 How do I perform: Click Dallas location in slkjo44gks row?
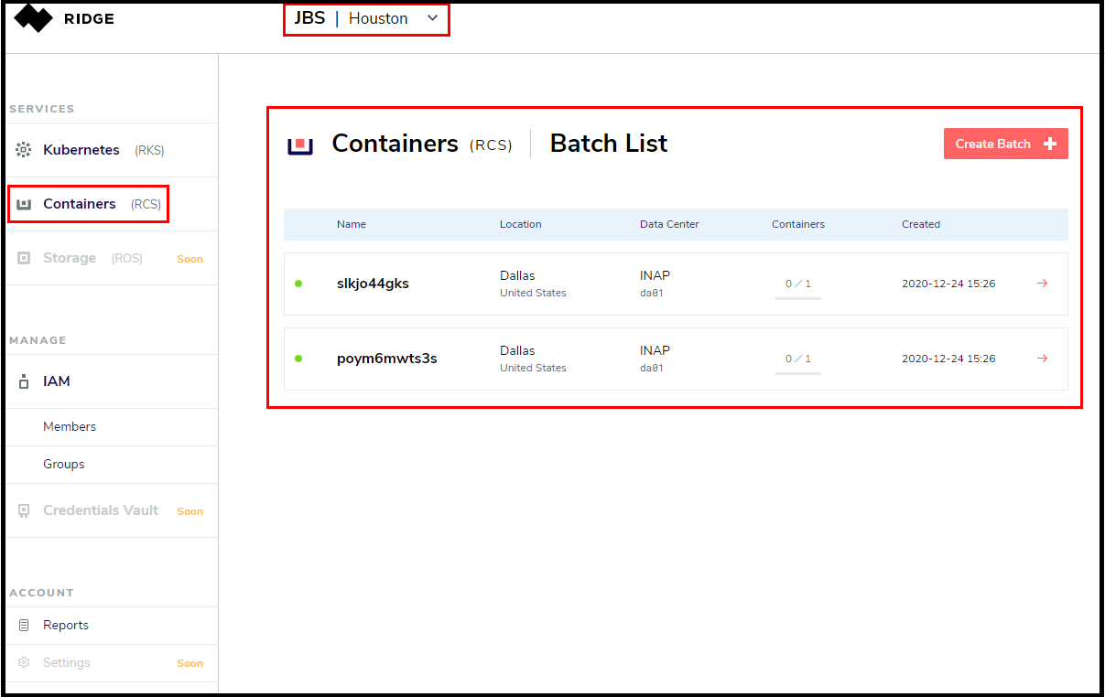click(517, 275)
